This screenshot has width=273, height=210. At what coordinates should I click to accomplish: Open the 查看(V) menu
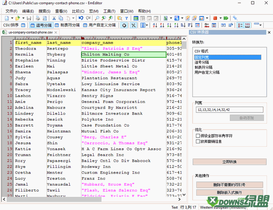point(61,11)
